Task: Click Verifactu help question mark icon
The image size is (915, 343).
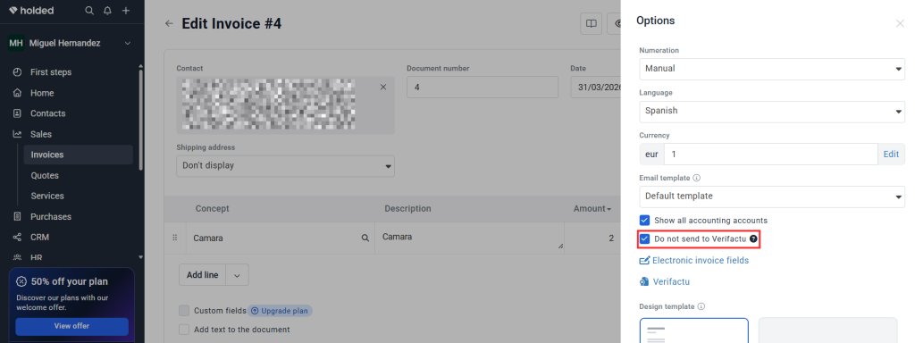Action: coord(753,238)
